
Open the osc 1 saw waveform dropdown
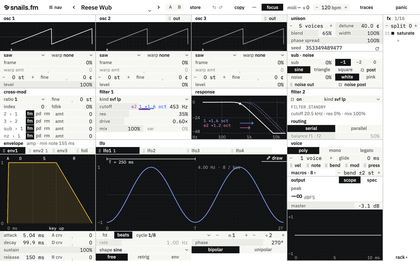(24, 55)
